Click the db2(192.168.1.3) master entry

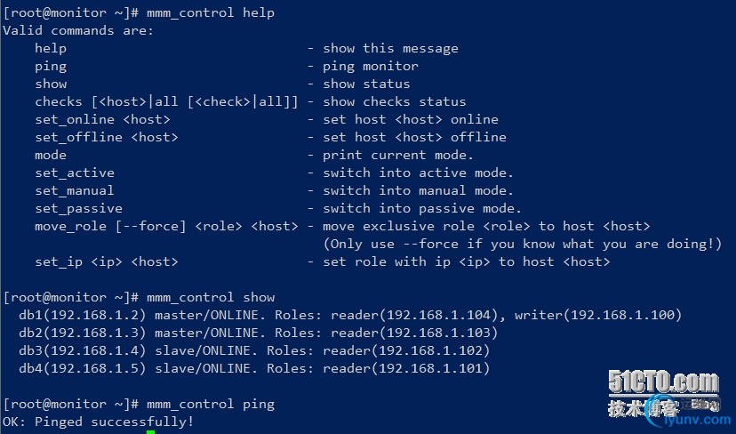(x=258, y=333)
